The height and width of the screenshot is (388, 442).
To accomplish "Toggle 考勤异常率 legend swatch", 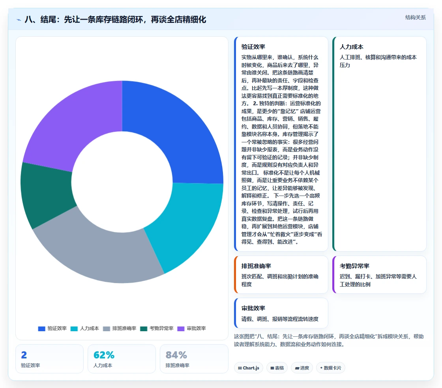I will pyautogui.click(x=144, y=328).
